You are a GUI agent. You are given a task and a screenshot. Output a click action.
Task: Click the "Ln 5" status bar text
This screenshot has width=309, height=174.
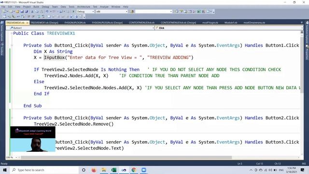(239, 163)
